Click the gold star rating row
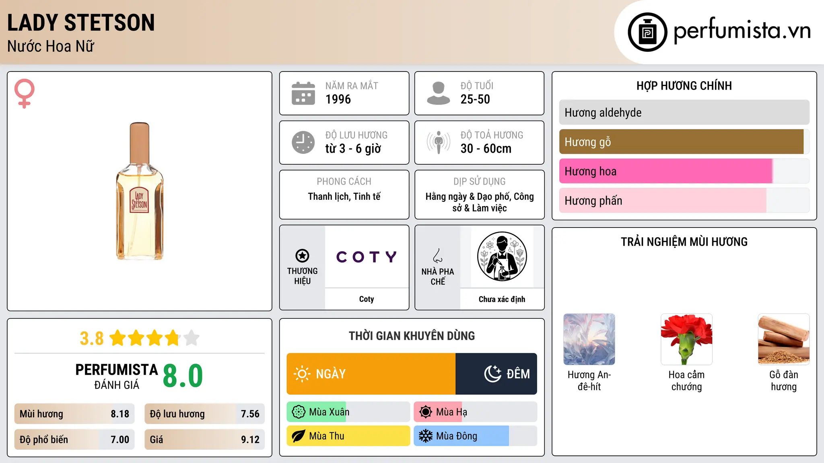 pos(154,338)
